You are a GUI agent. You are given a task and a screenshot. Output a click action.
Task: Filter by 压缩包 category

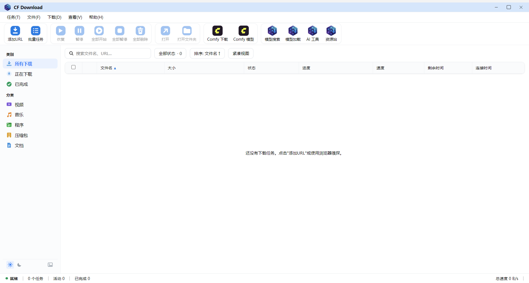[30, 135]
